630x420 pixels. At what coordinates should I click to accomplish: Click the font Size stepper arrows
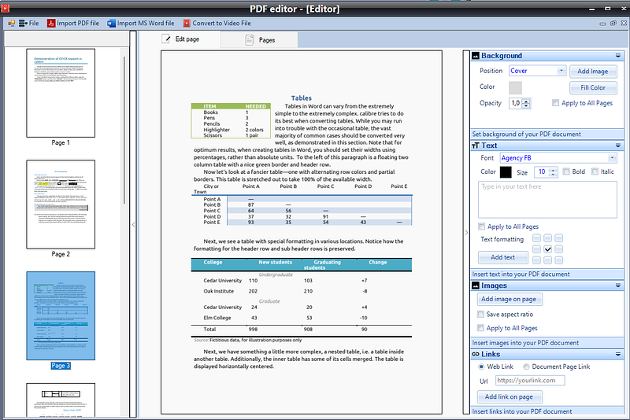click(553, 172)
